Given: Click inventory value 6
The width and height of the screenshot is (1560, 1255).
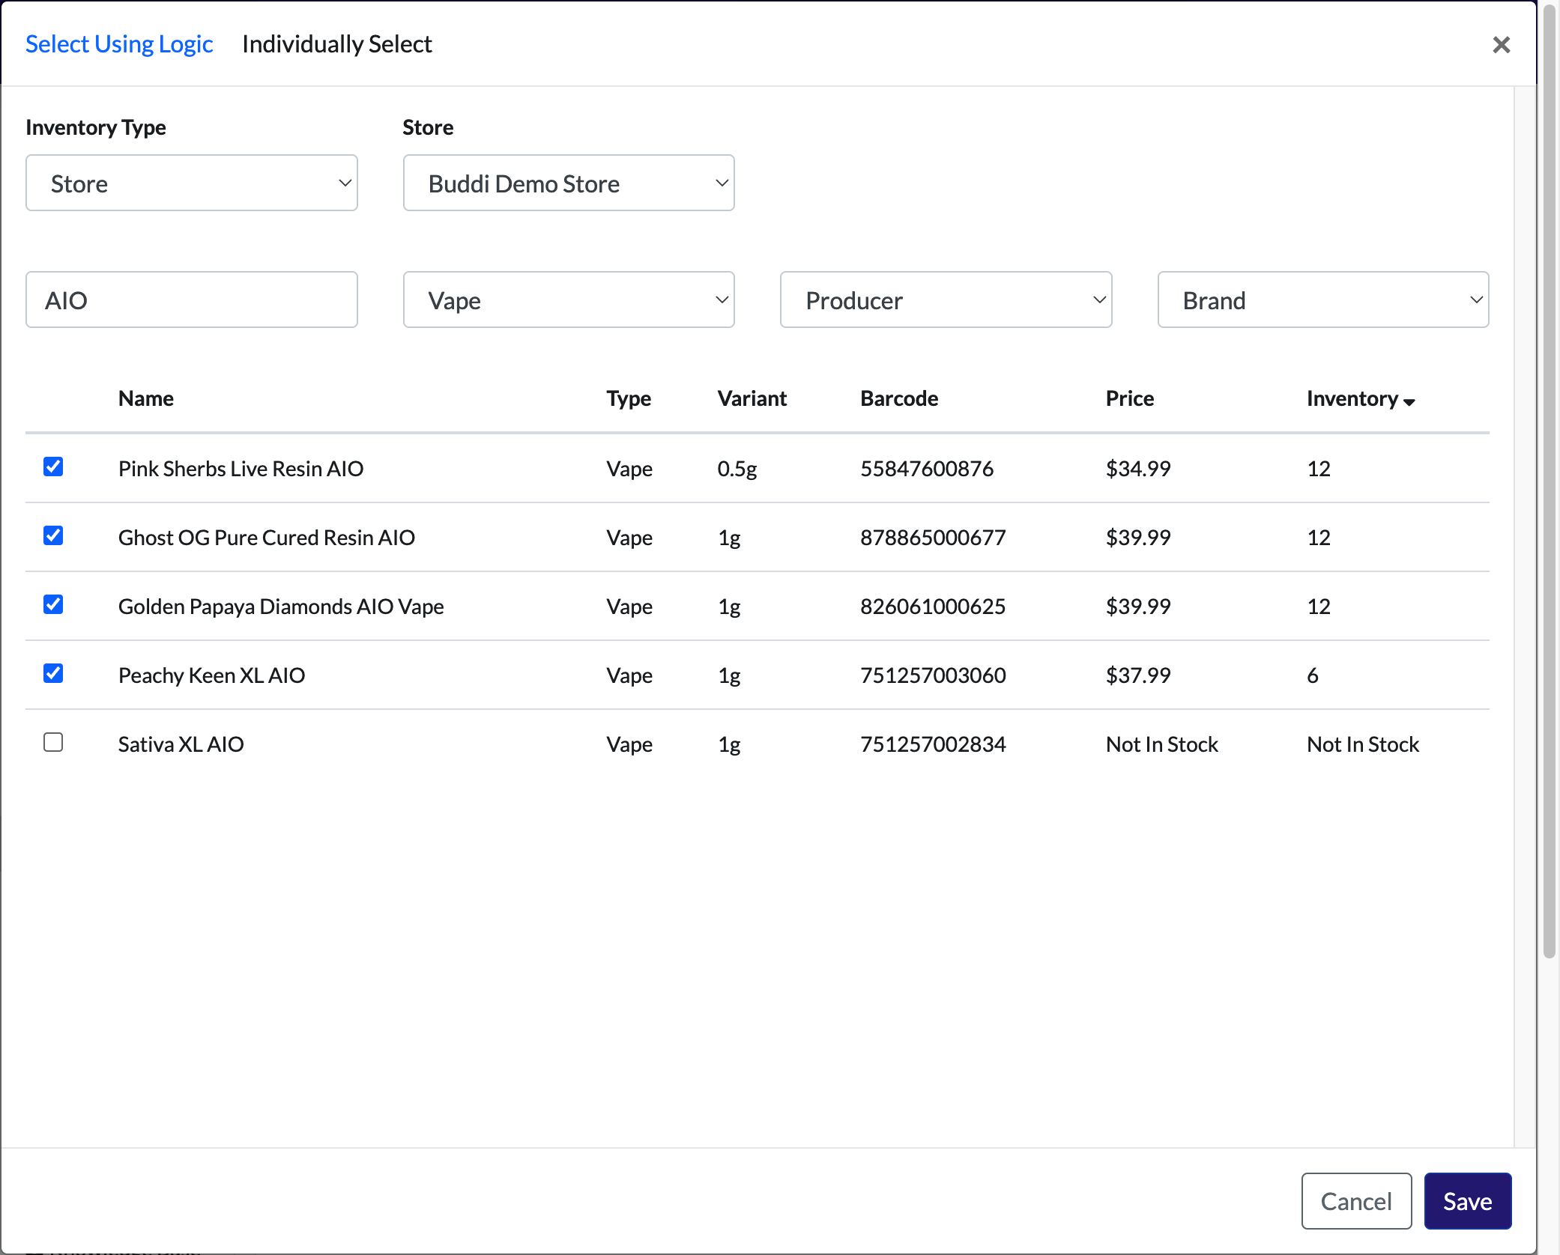Looking at the screenshot, I should click(1313, 675).
